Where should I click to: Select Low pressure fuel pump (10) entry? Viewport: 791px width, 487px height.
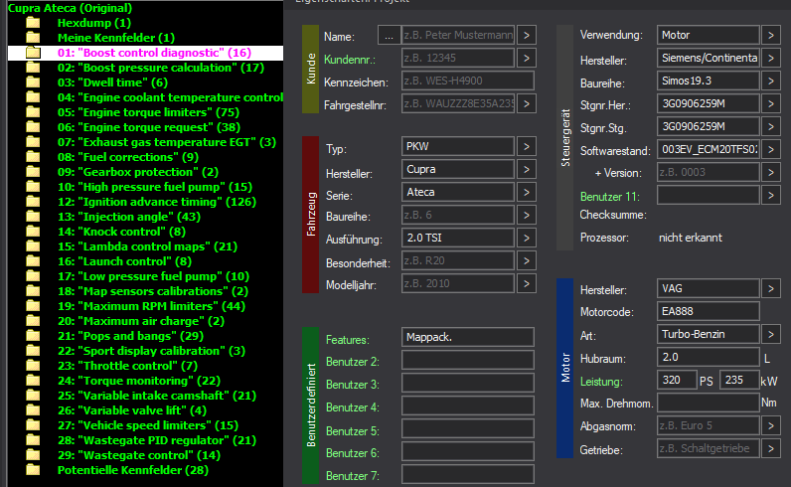pyautogui.click(x=153, y=276)
